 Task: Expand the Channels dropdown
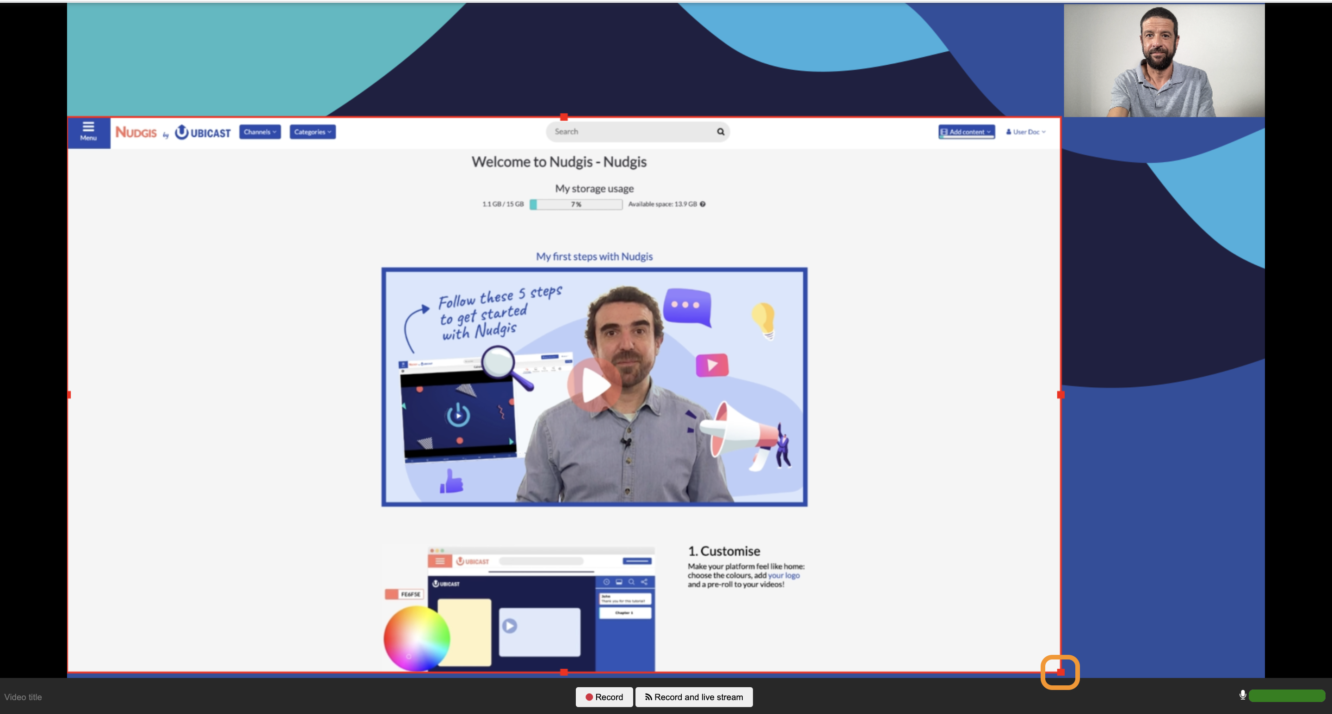[x=259, y=132]
